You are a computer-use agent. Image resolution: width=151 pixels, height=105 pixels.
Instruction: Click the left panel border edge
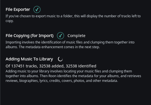(0, 52)
